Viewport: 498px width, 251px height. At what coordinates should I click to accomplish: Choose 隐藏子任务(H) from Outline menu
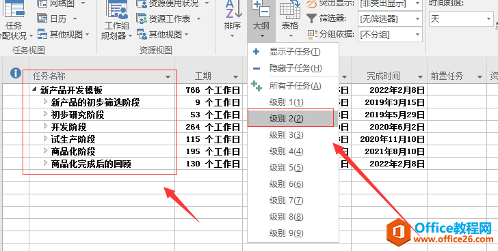click(293, 68)
